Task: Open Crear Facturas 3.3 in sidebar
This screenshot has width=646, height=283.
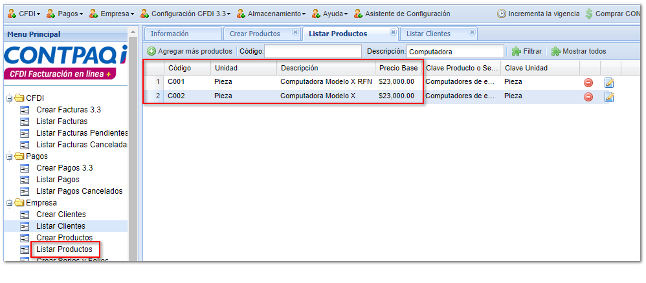Action: [68, 110]
